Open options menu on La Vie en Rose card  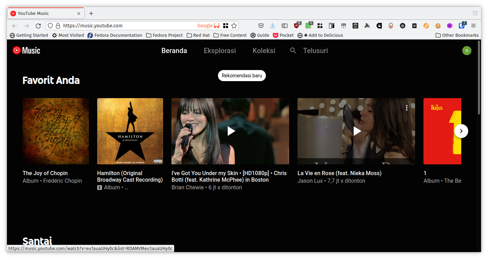click(x=406, y=108)
